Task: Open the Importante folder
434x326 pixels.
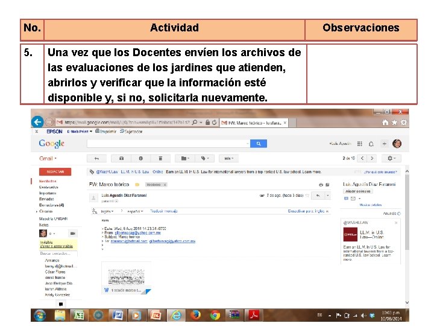Action: [x=48, y=193]
